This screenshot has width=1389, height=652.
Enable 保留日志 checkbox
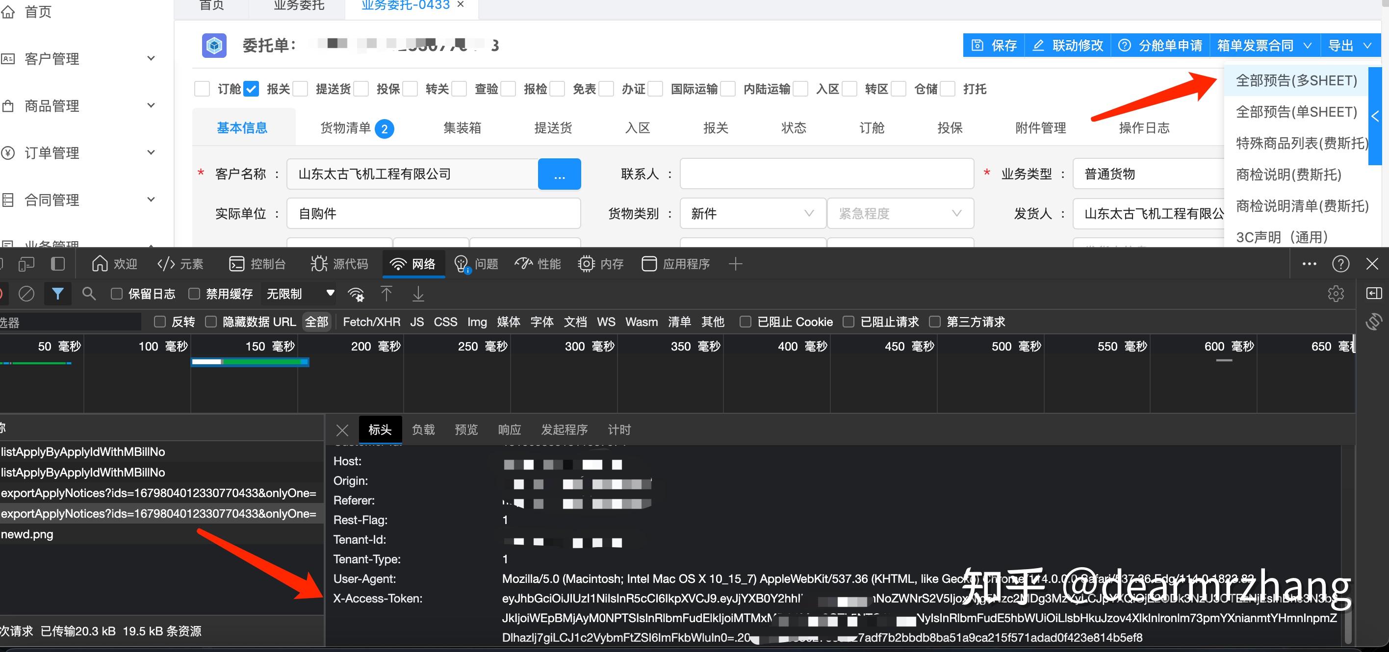point(116,294)
